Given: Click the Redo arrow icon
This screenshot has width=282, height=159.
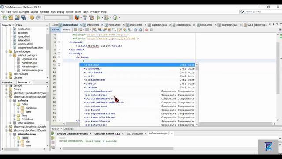Looking at the screenshot, I should [x=38, y=18].
